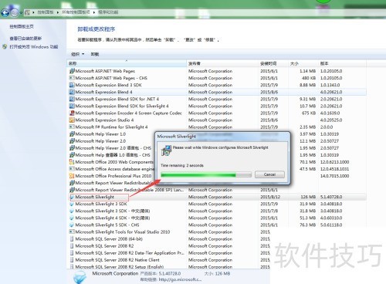
Task: Click the installer icon in Silverlight dialog
Action: pos(166,150)
